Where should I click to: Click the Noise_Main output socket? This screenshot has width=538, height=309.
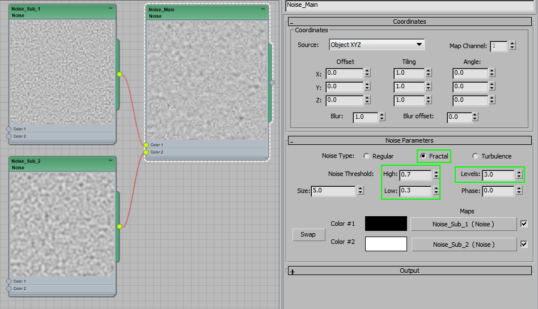pos(272,83)
